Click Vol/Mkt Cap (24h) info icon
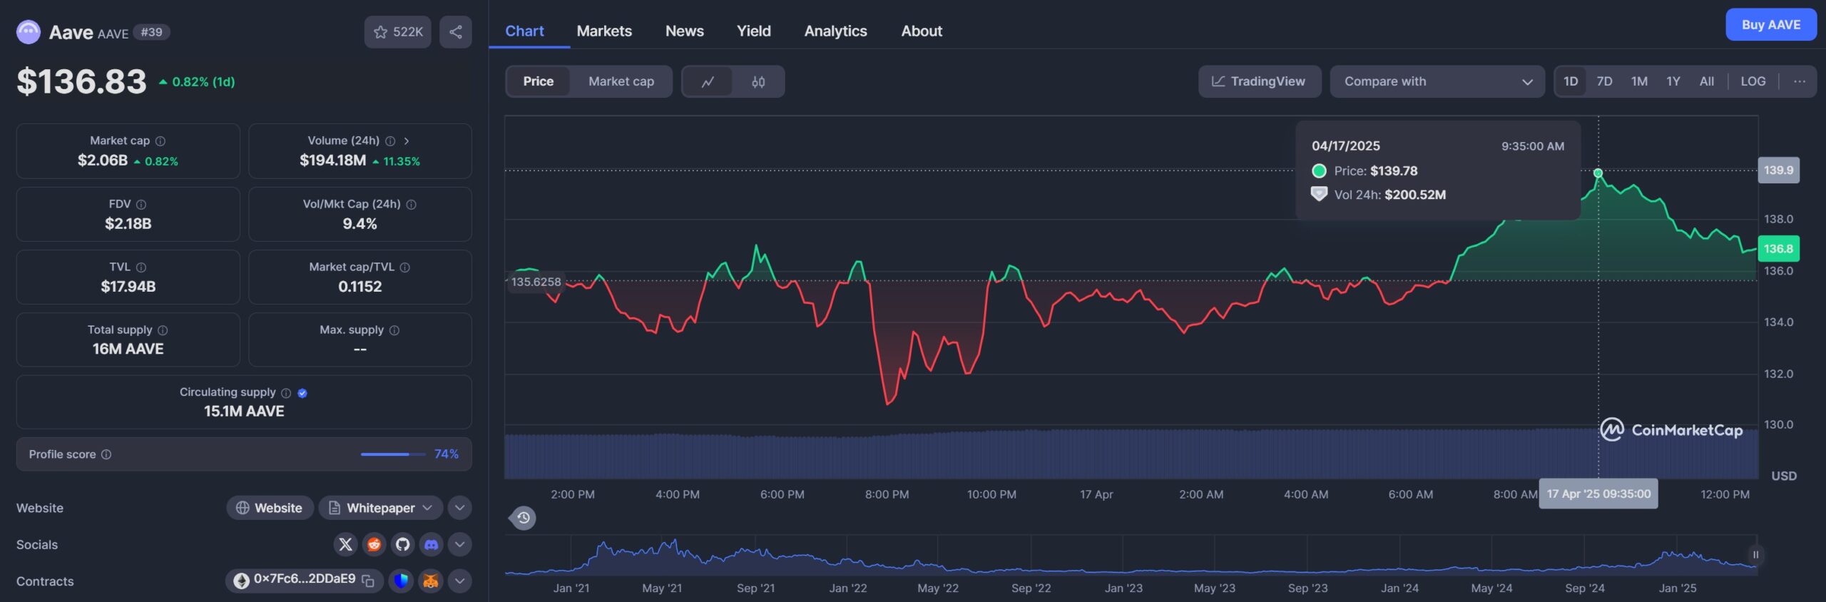 click(412, 205)
